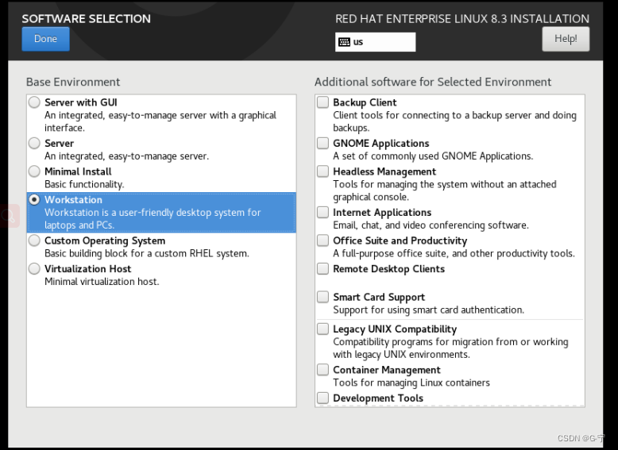Open the Help! button
618x450 pixels.
[x=566, y=39]
